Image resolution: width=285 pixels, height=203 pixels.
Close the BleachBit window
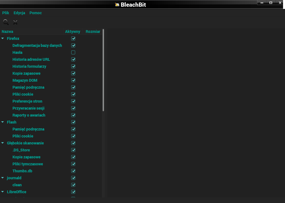[280, 3]
